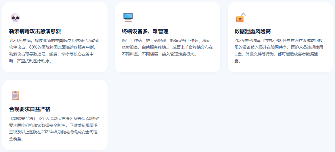Click the paragraph starting 2025年平均每月约有2,900台
This screenshot has width=335, height=152.
click(279, 51)
